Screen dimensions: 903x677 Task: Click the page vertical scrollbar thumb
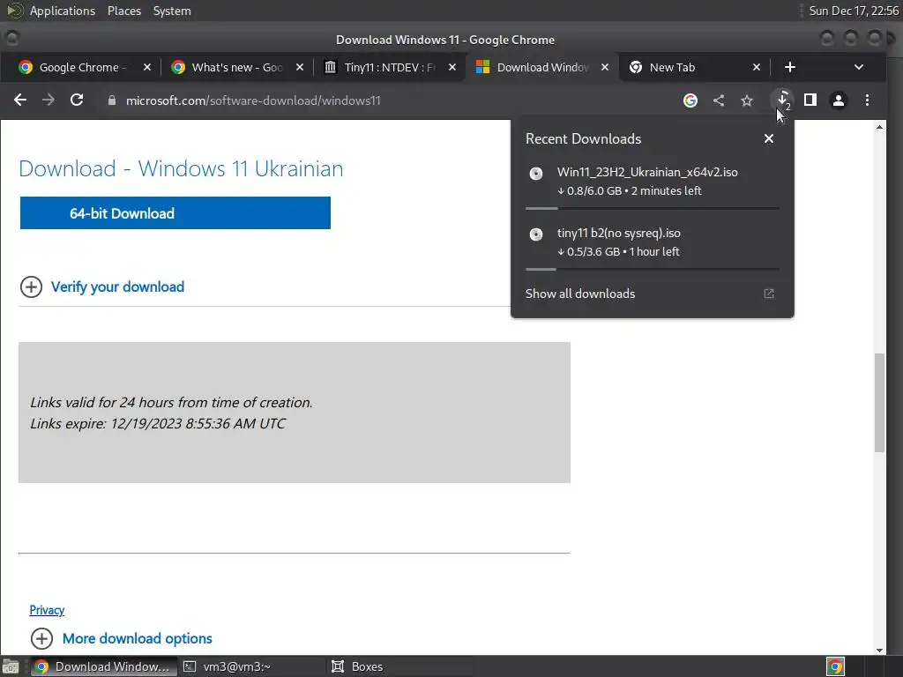[879, 403]
